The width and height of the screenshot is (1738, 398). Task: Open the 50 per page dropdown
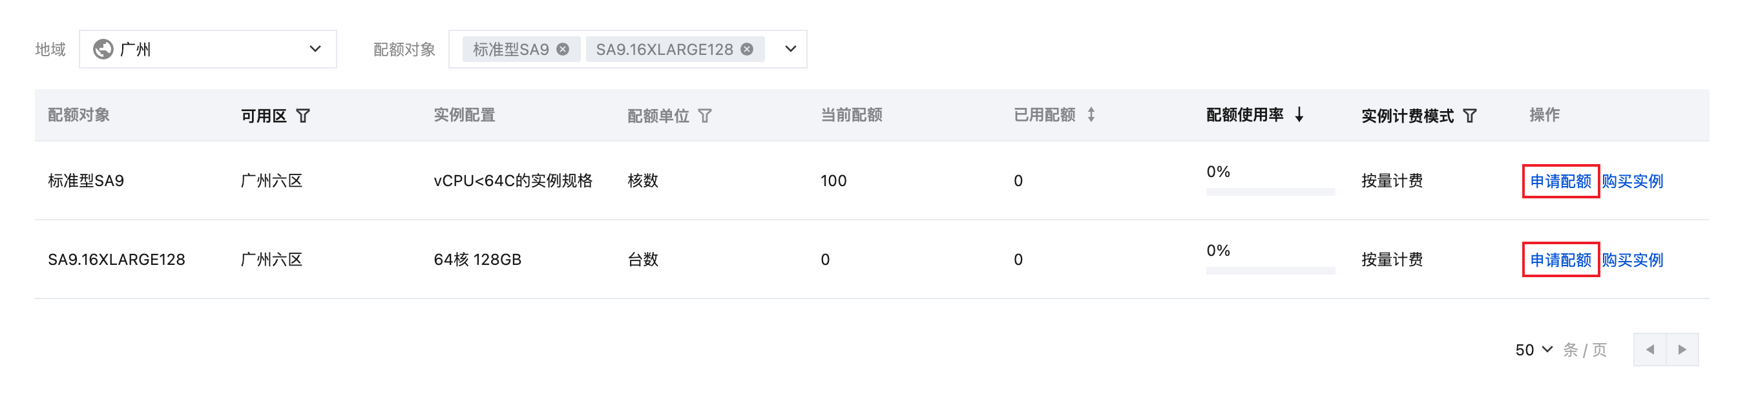pos(1533,350)
